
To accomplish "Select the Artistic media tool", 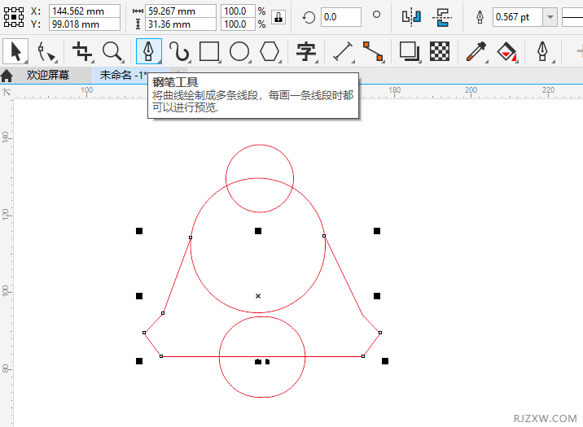I will tap(179, 51).
